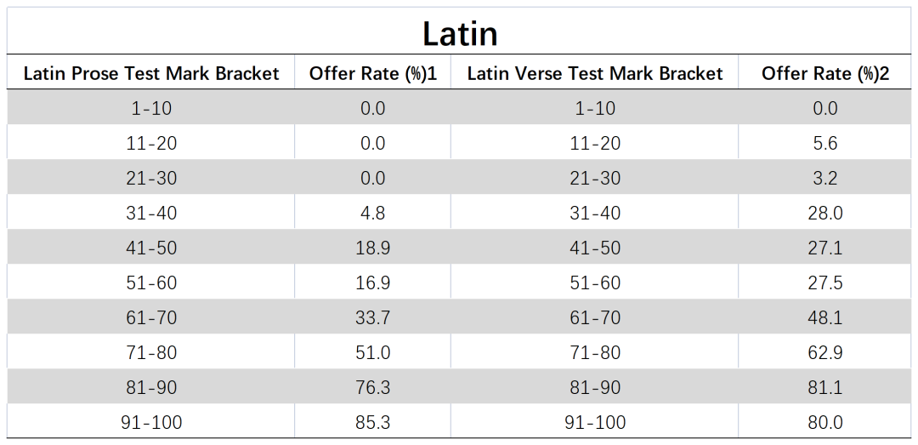Click the 33.7 offer rate cell
The height and width of the screenshot is (445, 918).
373,317
